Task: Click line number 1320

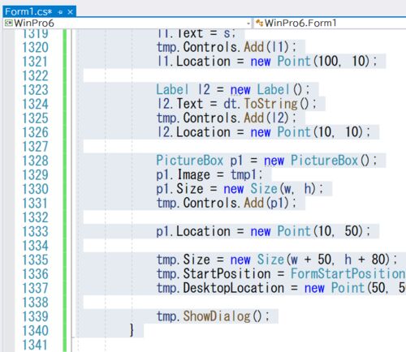Action: click(x=35, y=47)
